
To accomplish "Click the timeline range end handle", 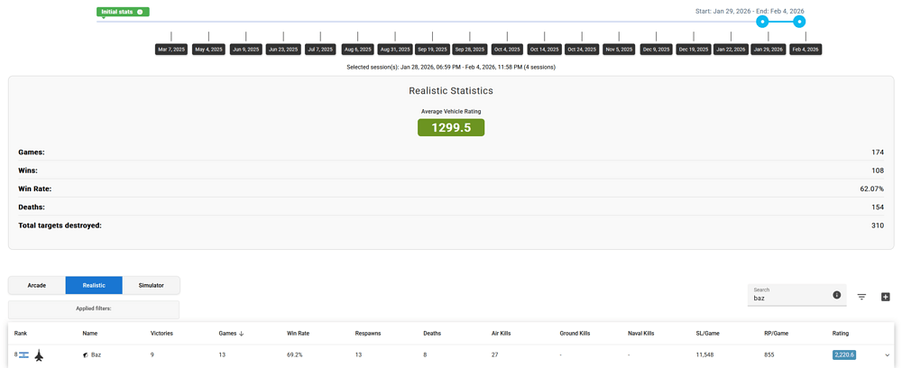I will (x=799, y=22).
